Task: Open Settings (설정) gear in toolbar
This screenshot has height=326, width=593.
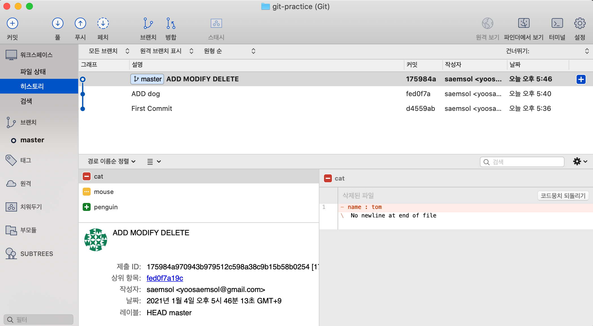Action: (580, 23)
